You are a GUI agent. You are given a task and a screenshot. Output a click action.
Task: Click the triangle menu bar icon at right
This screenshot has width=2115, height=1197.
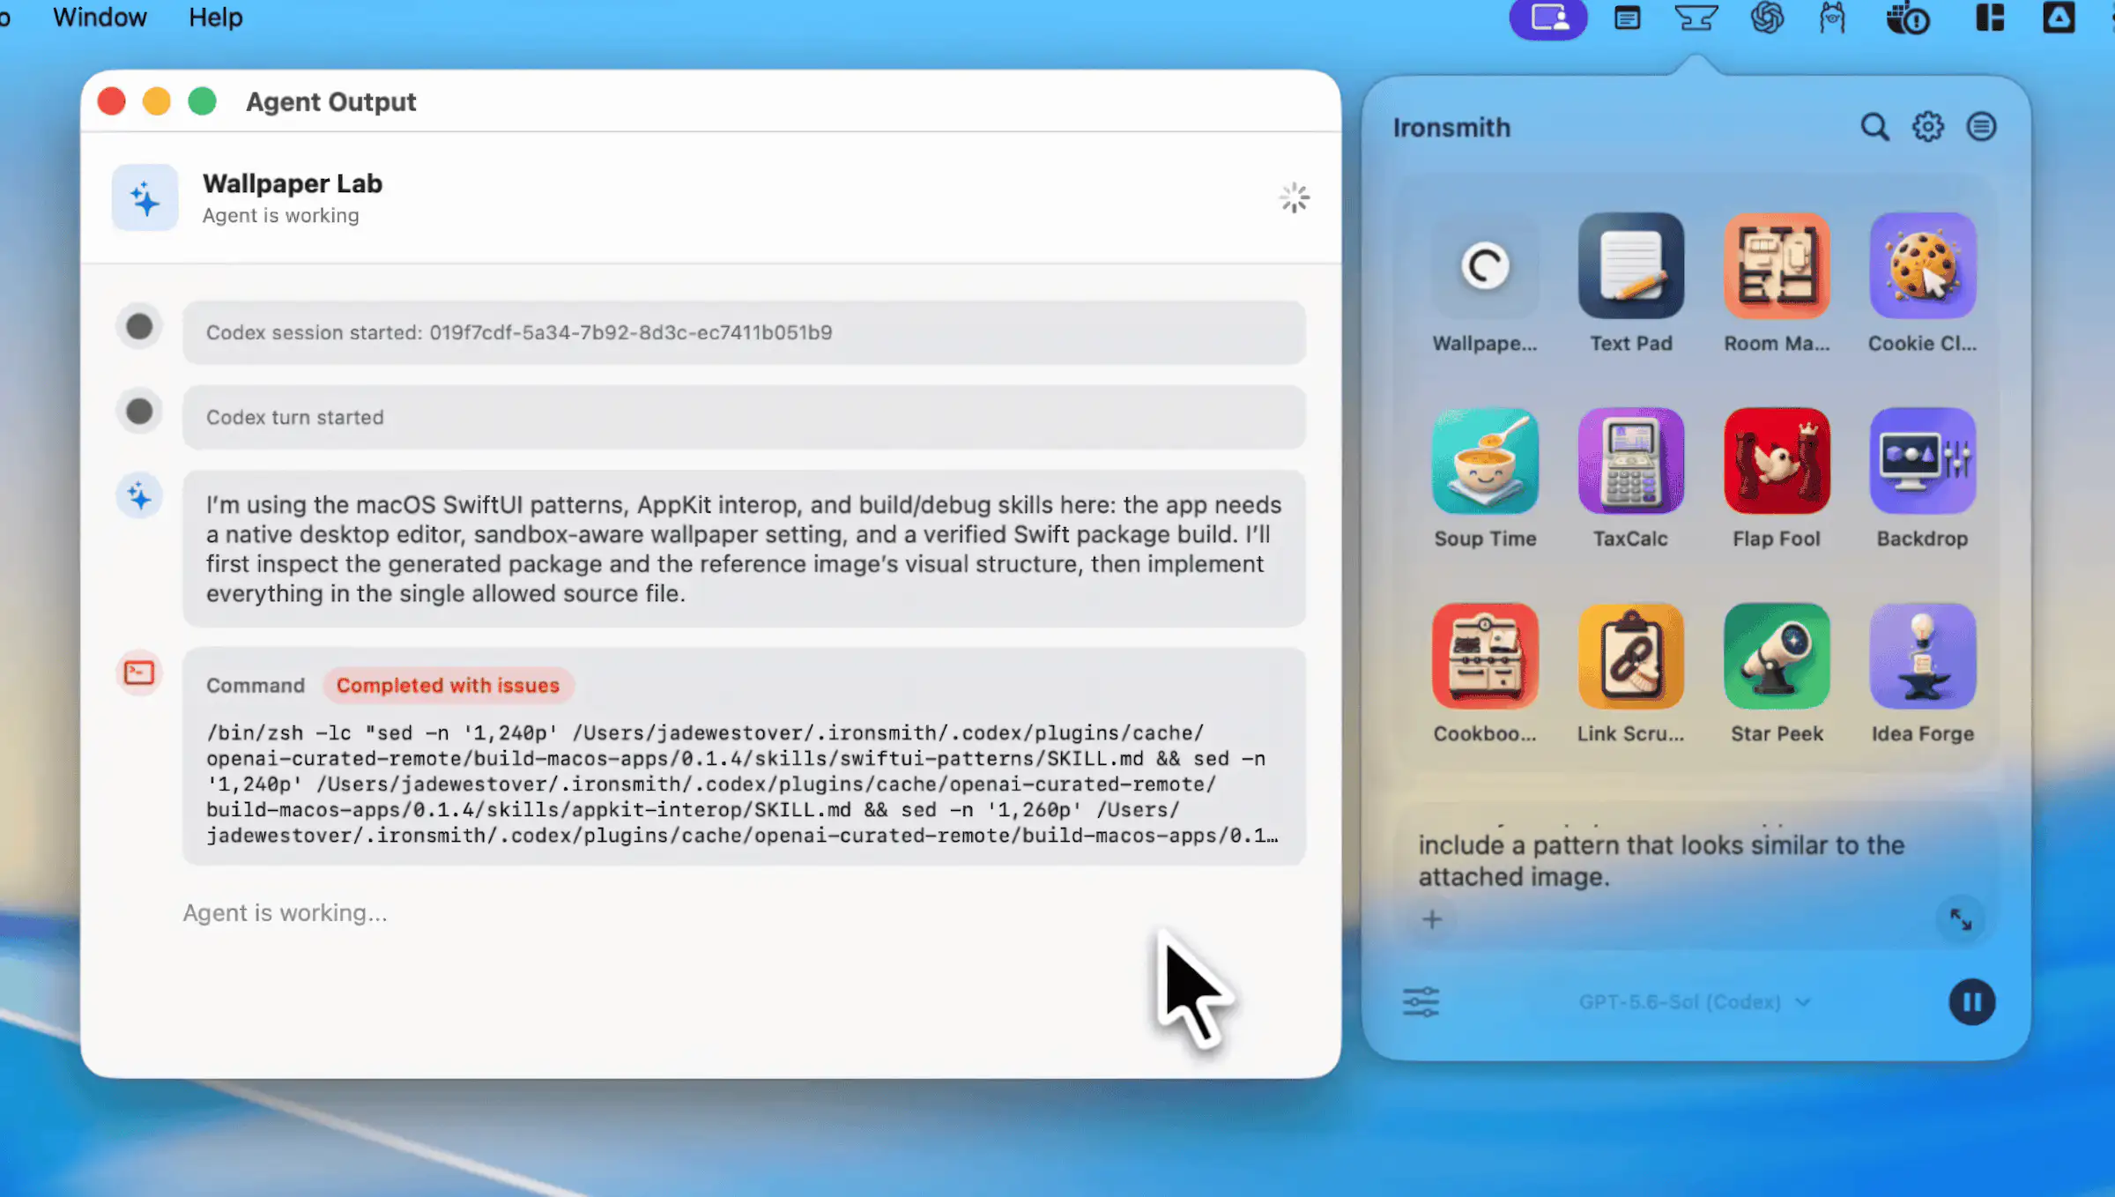[2059, 18]
